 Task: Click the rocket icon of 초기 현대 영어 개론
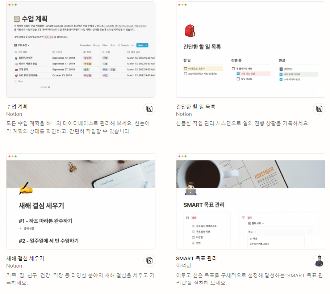(16, 75)
